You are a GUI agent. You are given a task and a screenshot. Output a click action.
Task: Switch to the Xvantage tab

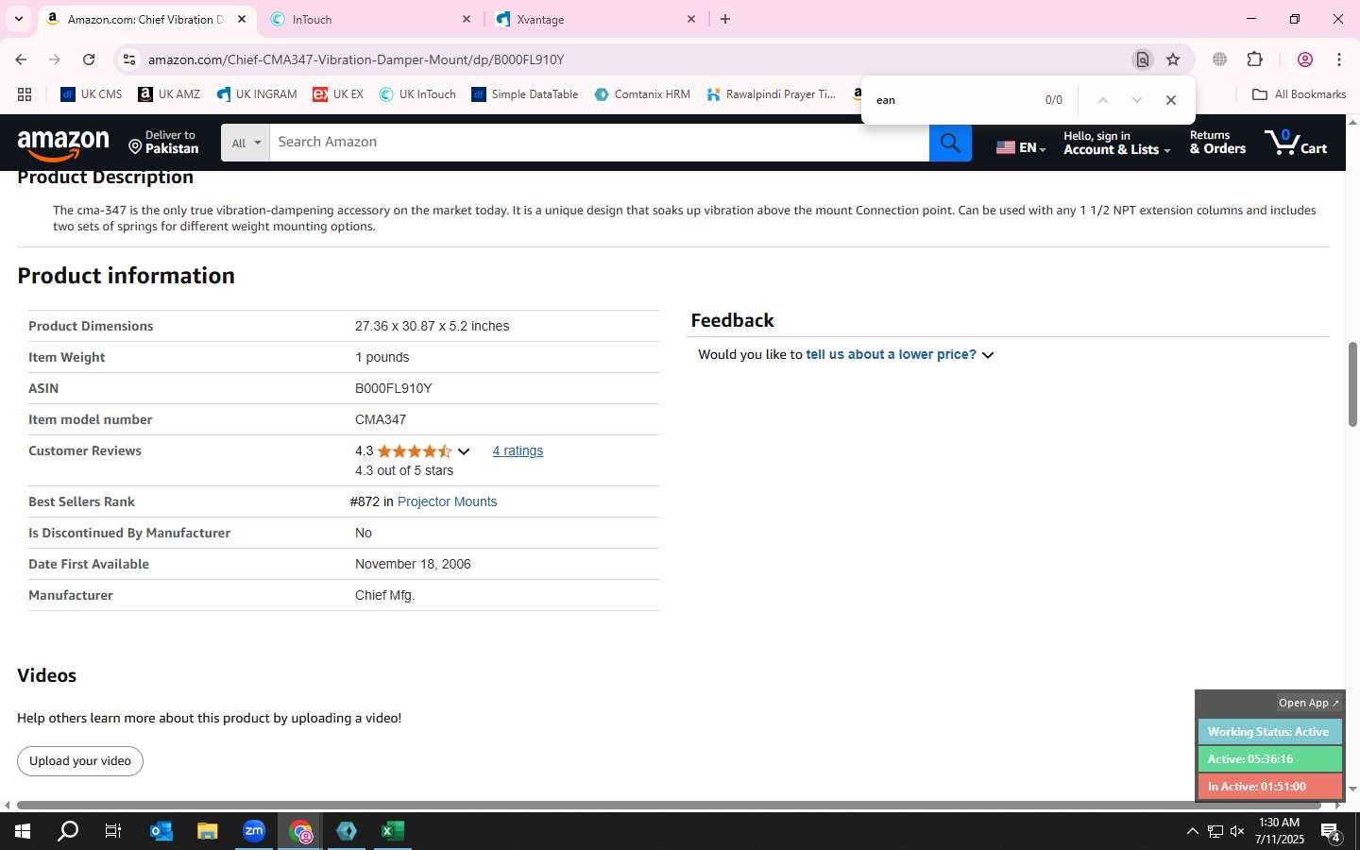point(596,19)
